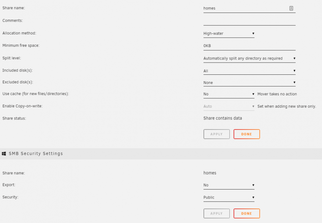The width and height of the screenshot is (322, 223).
Task: Expand the Excluded disk(s) dropdown
Action: pyautogui.click(x=249, y=82)
